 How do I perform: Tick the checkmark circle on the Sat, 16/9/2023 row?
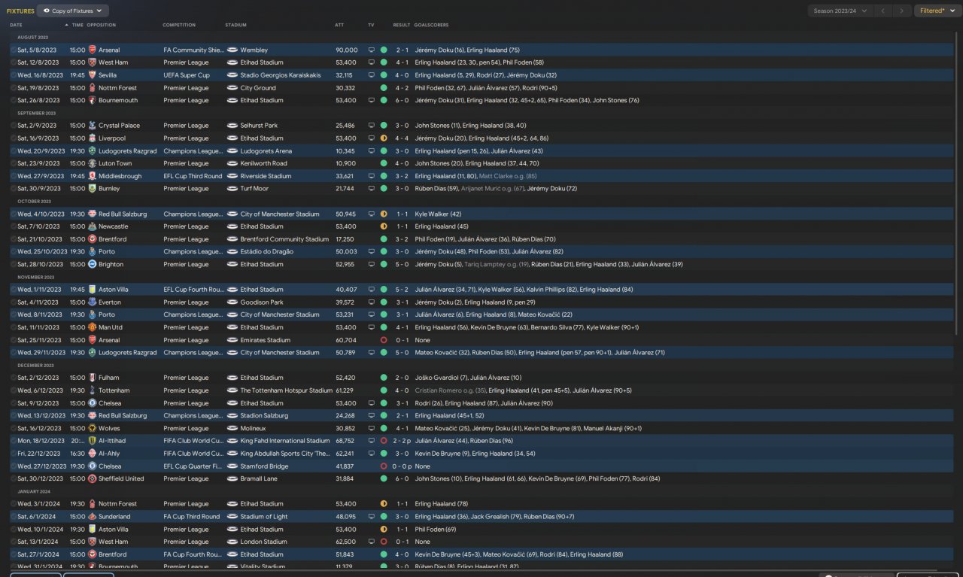click(x=14, y=138)
